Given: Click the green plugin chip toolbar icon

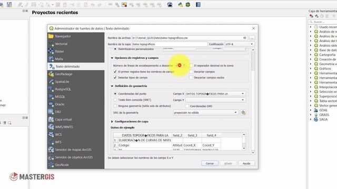Looking at the screenshot, I should [x=188, y=5].
